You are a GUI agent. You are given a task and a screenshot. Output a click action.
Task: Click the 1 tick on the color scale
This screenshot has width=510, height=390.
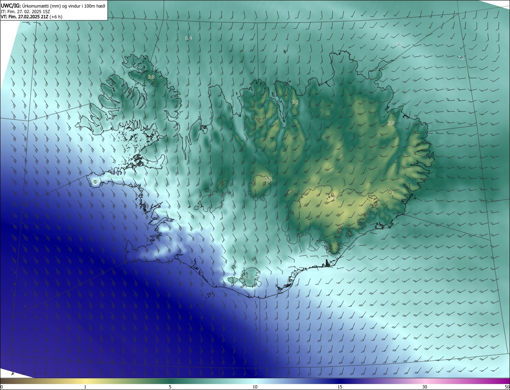pos(85,387)
